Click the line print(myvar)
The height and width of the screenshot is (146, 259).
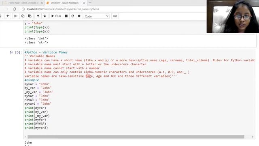click(35, 108)
